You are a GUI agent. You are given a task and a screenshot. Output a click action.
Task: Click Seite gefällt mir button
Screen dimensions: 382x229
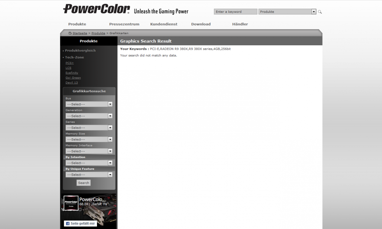80,224
